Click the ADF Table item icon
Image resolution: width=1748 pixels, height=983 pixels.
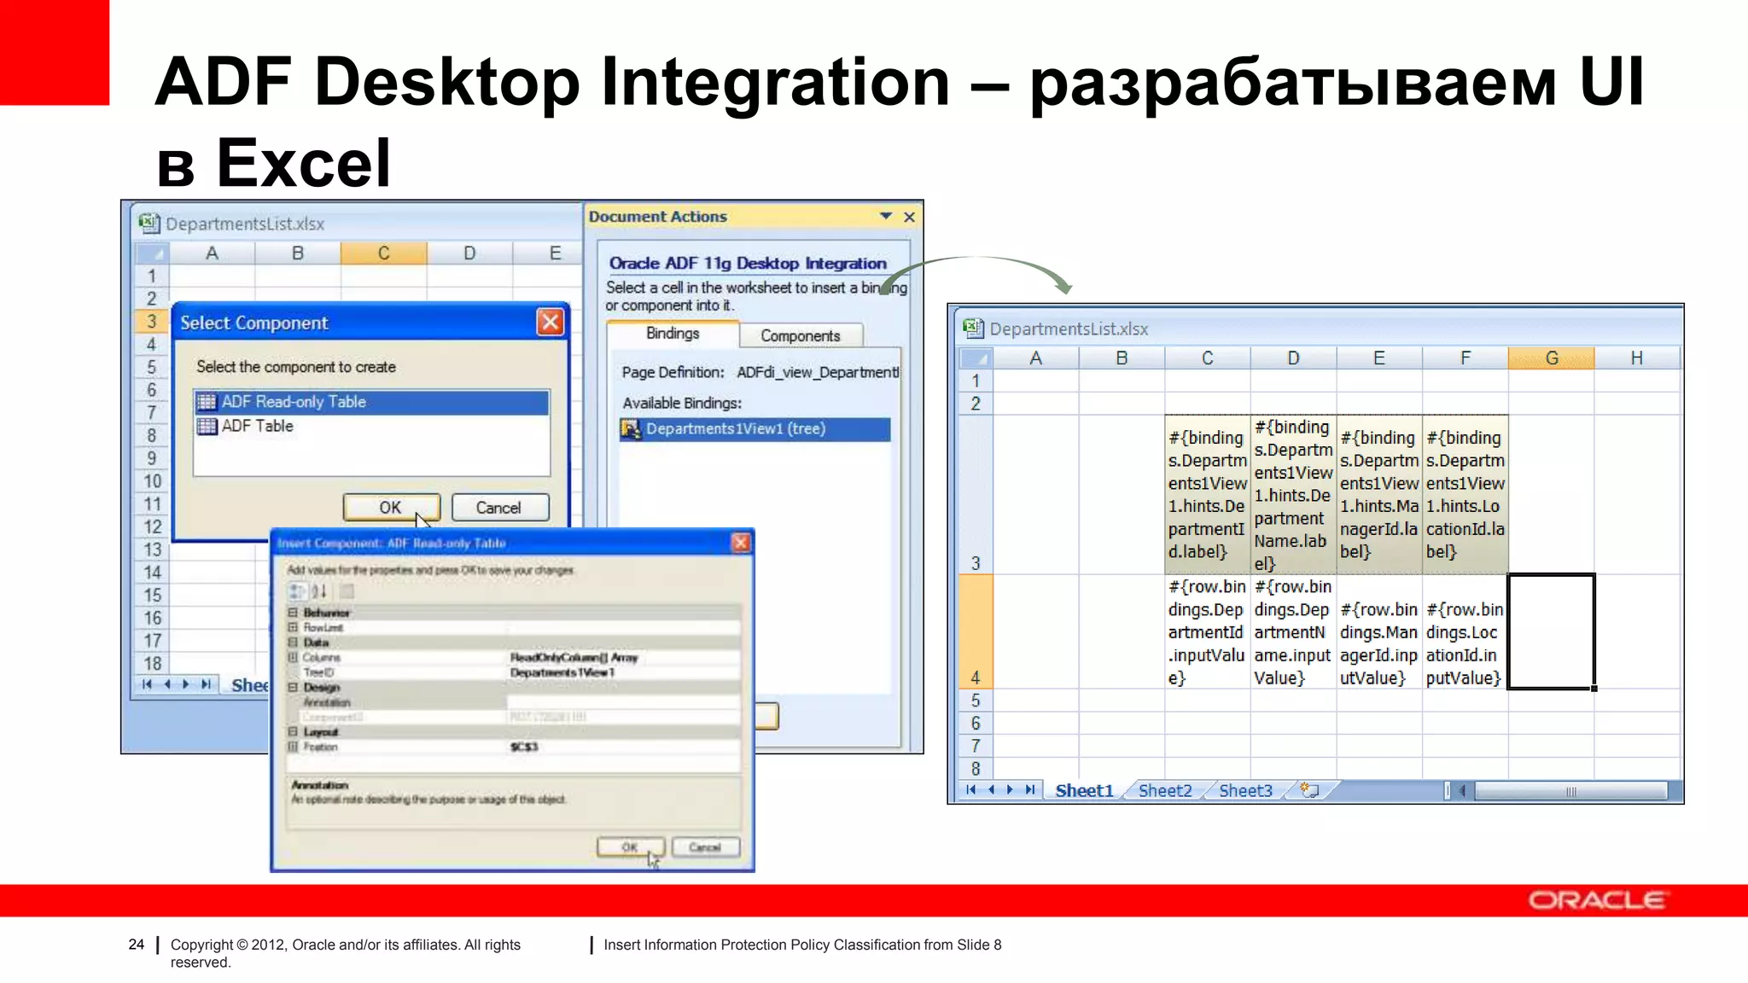[x=207, y=426]
